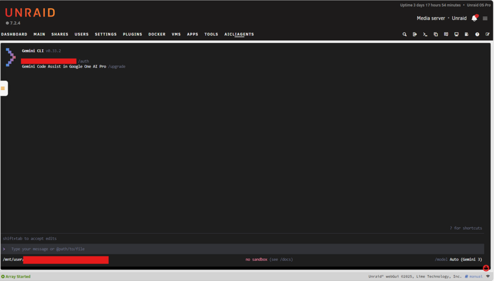Open the Settings tab
Image resolution: width=494 pixels, height=281 pixels.
point(106,35)
